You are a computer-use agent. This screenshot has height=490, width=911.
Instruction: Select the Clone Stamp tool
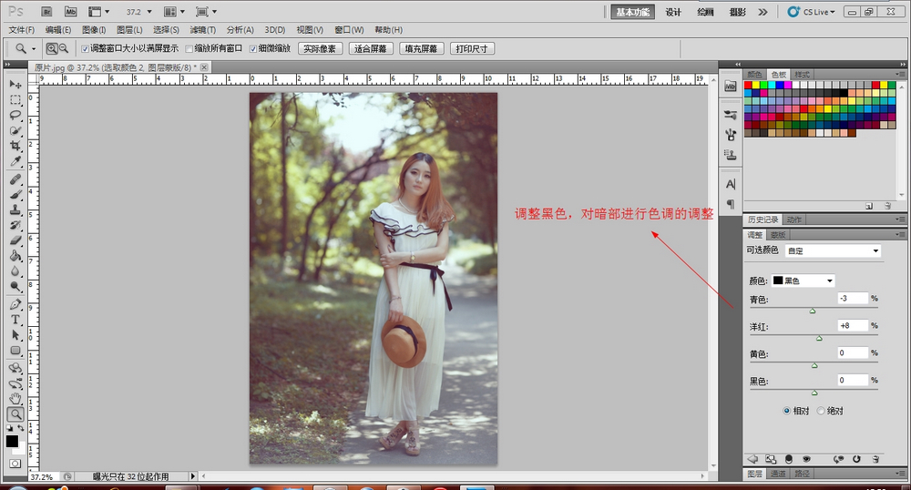(x=15, y=209)
